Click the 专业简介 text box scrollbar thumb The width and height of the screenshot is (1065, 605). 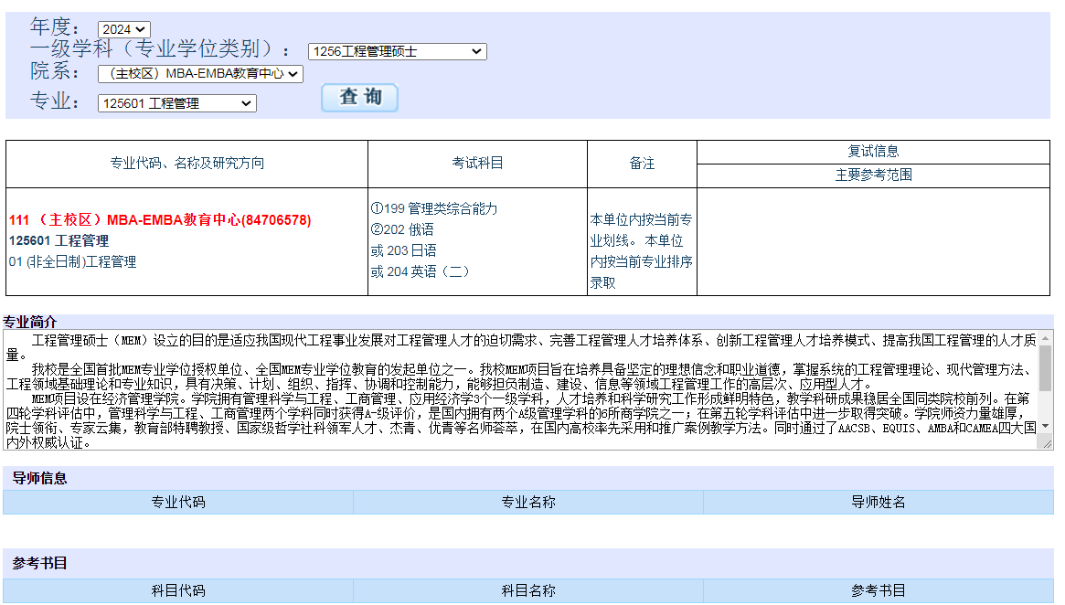click(x=1046, y=368)
